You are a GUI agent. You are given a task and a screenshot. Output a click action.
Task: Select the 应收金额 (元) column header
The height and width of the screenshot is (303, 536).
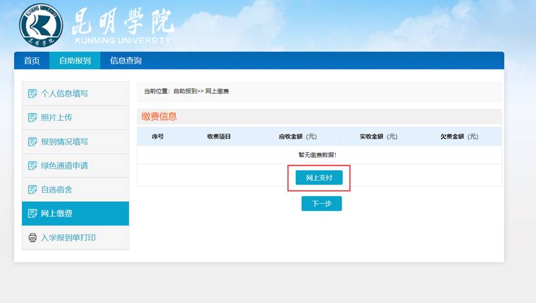point(297,137)
